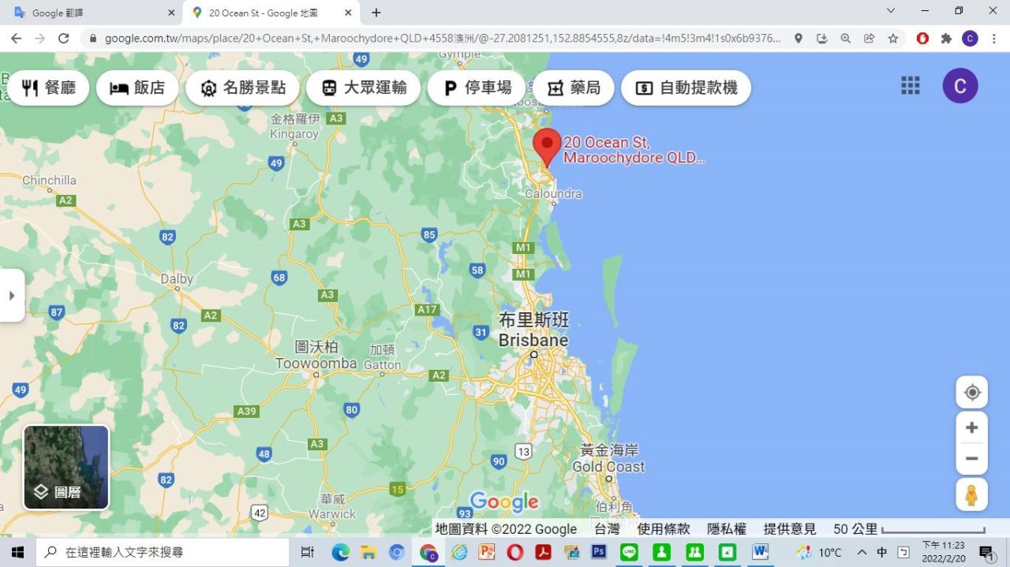This screenshot has width=1010, height=567.
Task: Open the Chrome profile avatar in toolbar
Action: [x=970, y=38]
